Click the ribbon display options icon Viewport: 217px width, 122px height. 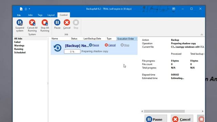(x=174, y=9)
